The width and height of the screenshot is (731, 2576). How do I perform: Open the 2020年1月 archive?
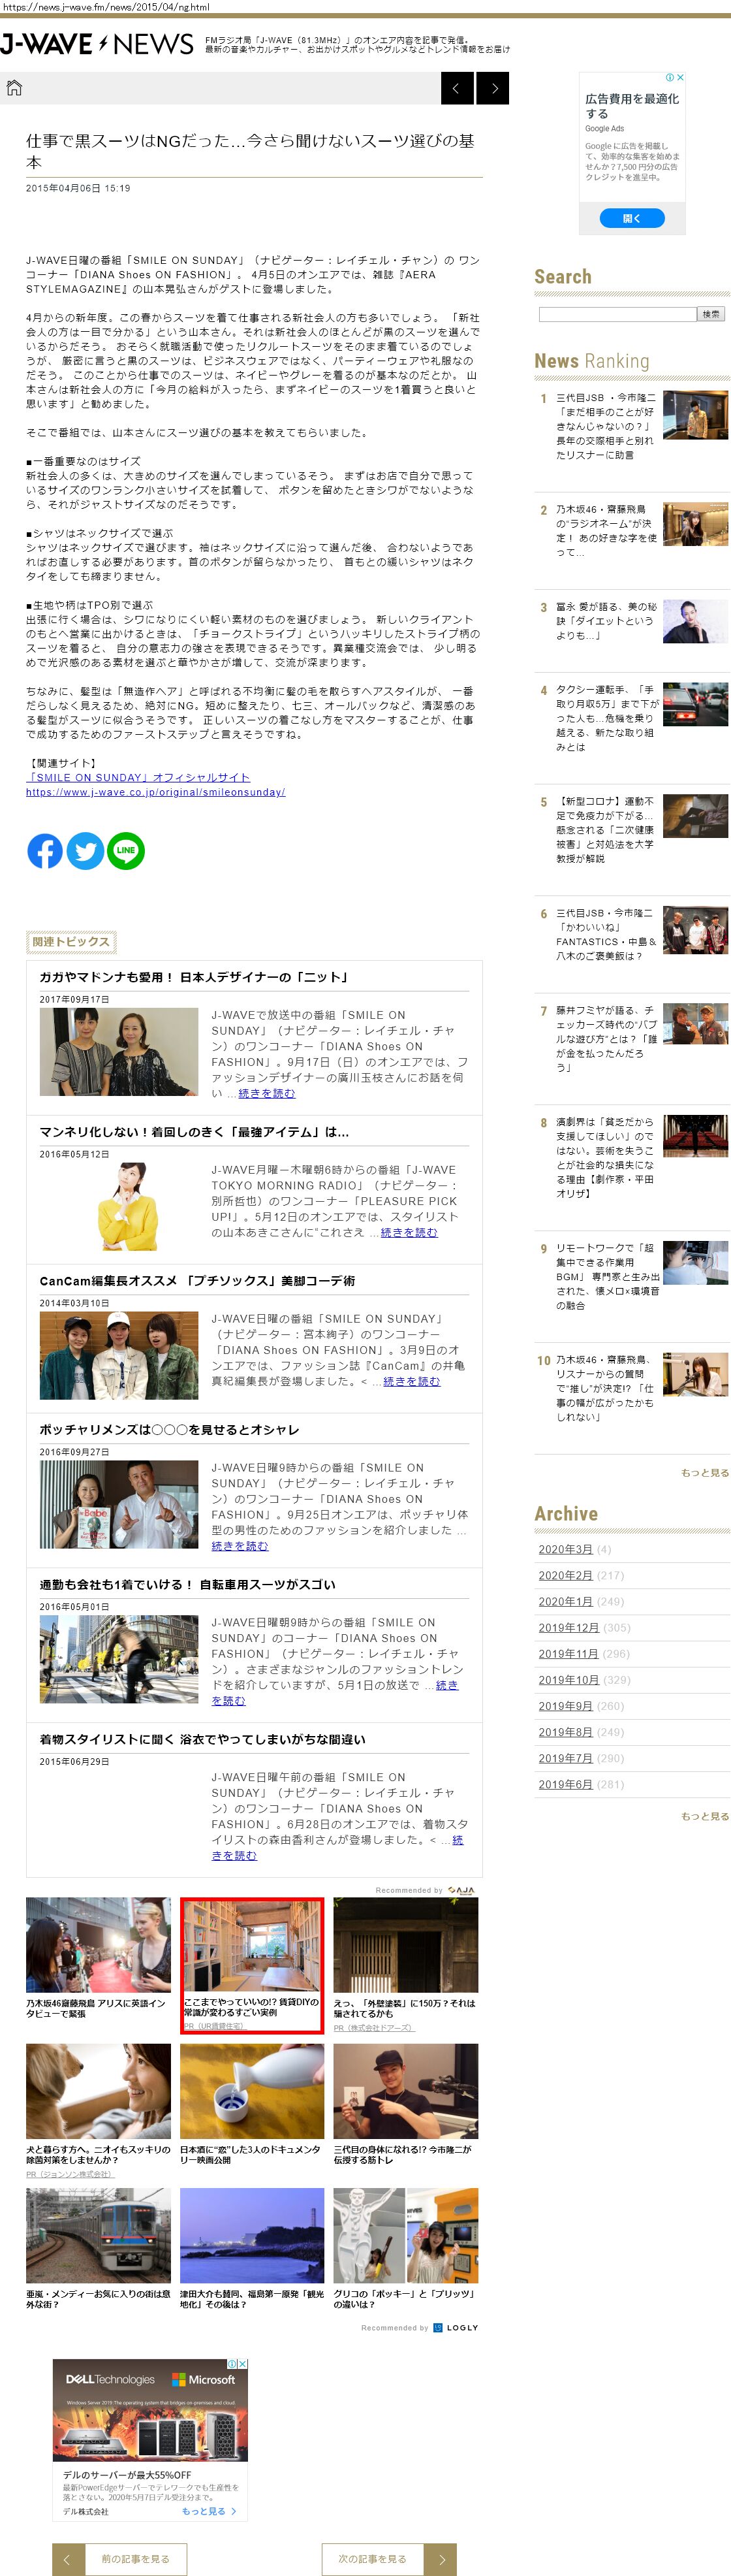[x=565, y=1601]
